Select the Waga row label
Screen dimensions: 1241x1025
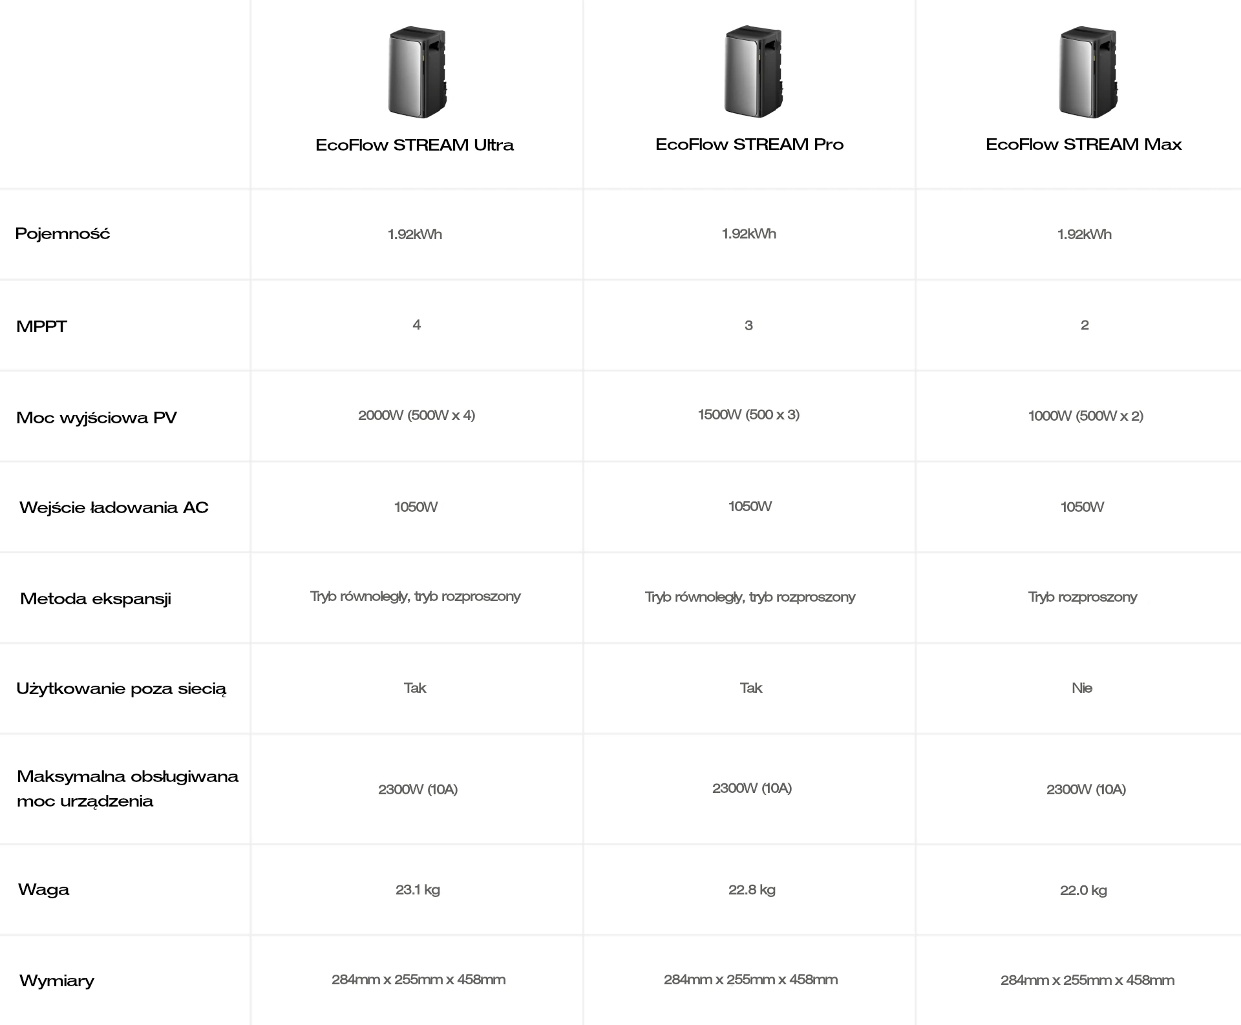click(x=43, y=890)
